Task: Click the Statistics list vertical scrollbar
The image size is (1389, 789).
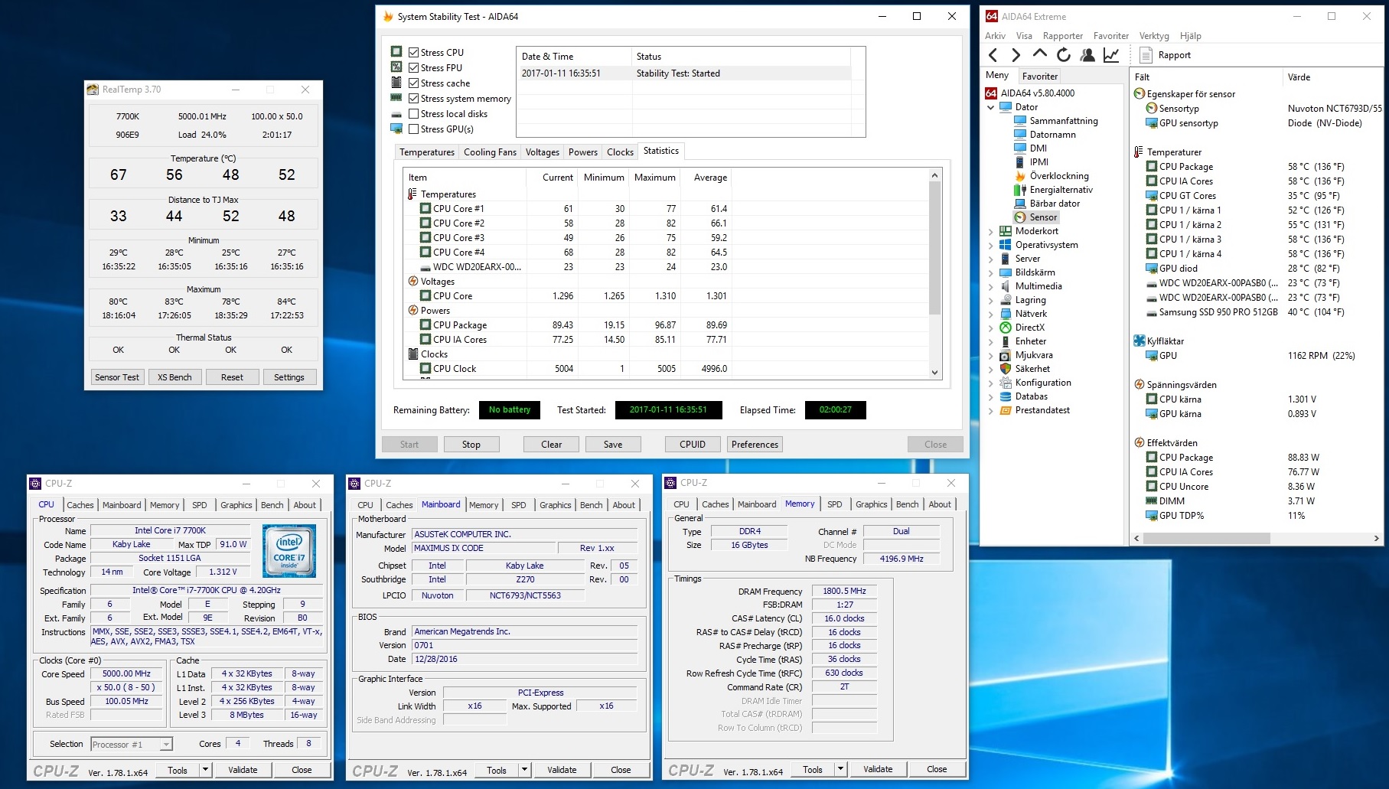Action: coord(934,249)
